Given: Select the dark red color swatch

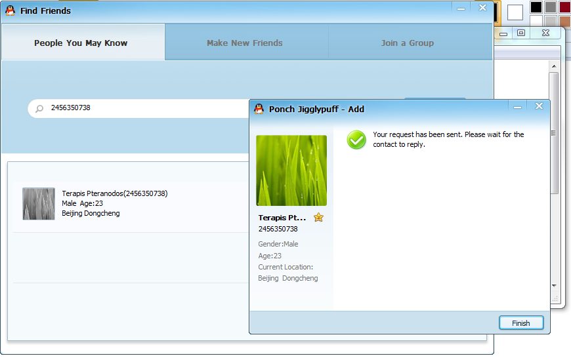Looking at the screenshot, I should coord(565,7).
